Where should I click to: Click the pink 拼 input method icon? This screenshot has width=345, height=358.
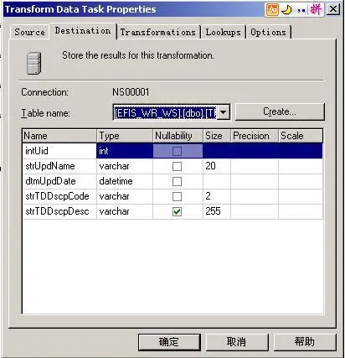click(316, 10)
